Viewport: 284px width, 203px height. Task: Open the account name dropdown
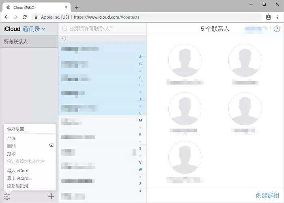[256, 29]
